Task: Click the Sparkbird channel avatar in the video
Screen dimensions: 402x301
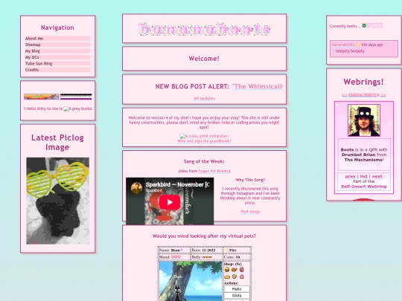Action: coord(136,188)
